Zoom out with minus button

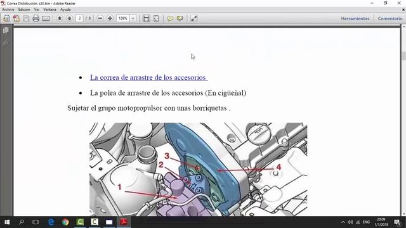100,18
